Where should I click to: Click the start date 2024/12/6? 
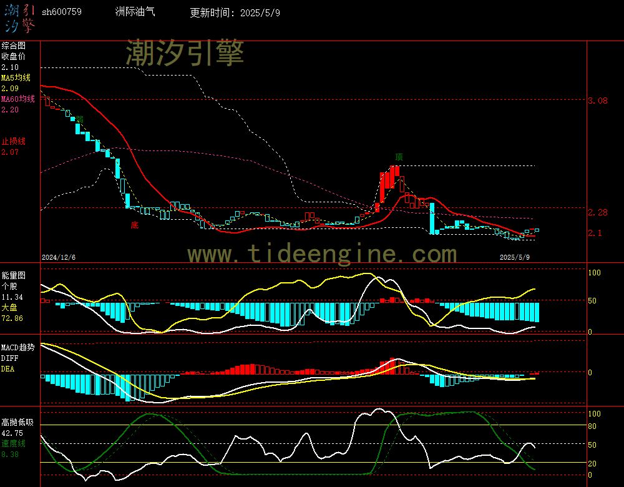coord(59,257)
